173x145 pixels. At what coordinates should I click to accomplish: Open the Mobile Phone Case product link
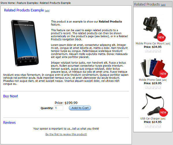pos(150,80)
